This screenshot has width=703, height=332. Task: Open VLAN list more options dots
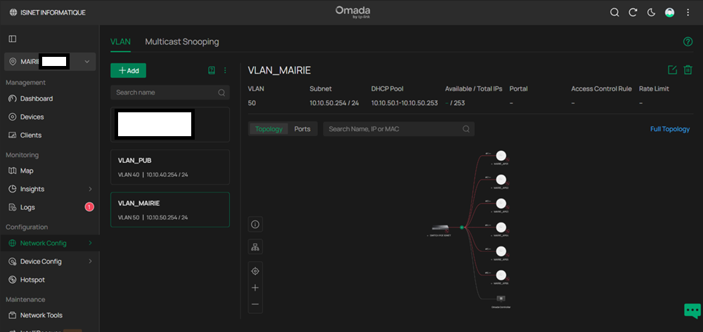pyautogui.click(x=225, y=70)
